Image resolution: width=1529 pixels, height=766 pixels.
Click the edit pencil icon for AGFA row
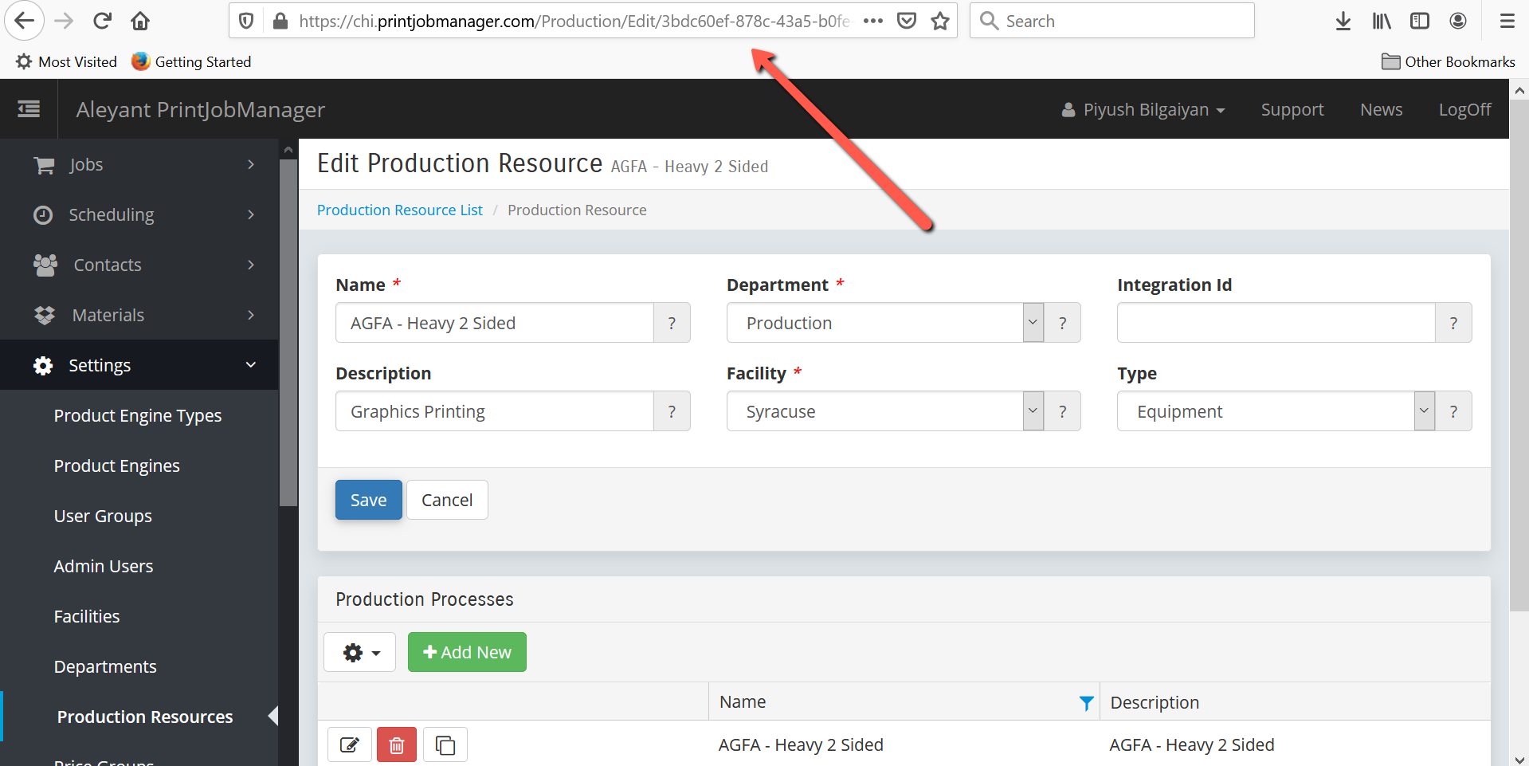(x=350, y=744)
